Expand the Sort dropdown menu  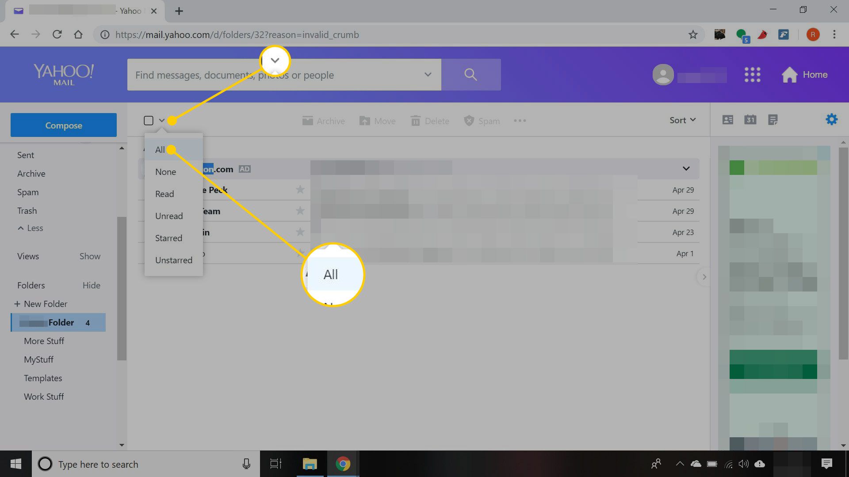click(682, 121)
